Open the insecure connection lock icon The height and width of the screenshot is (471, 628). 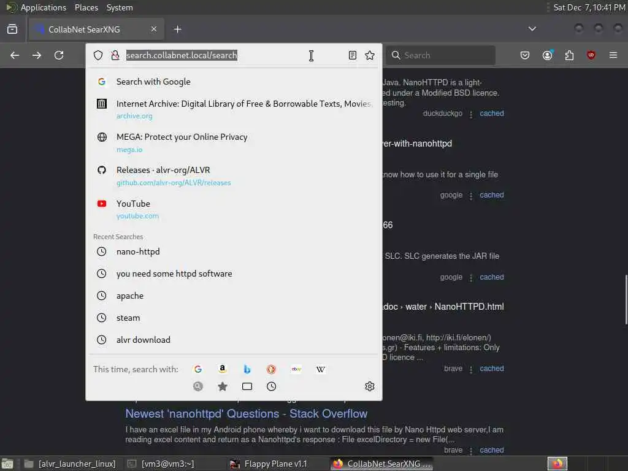(115, 55)
